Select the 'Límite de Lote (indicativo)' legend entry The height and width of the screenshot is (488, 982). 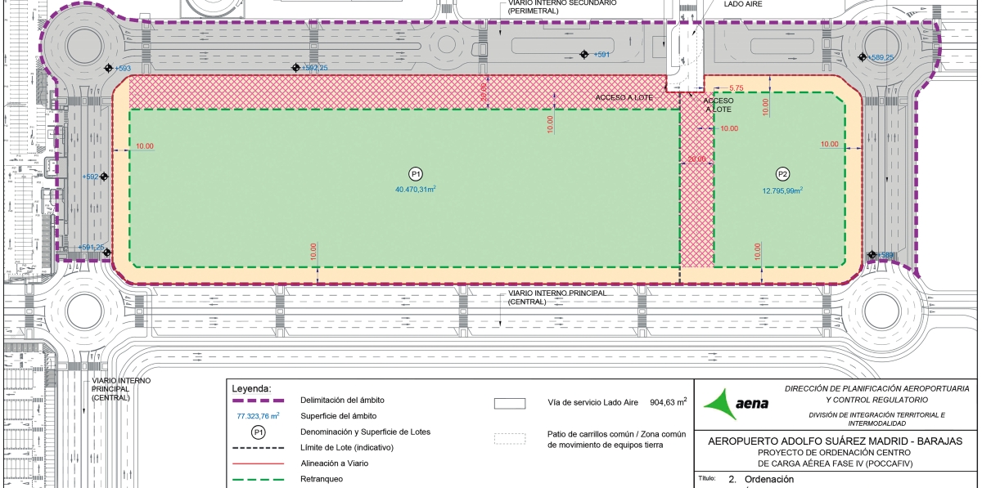[348, 448]
